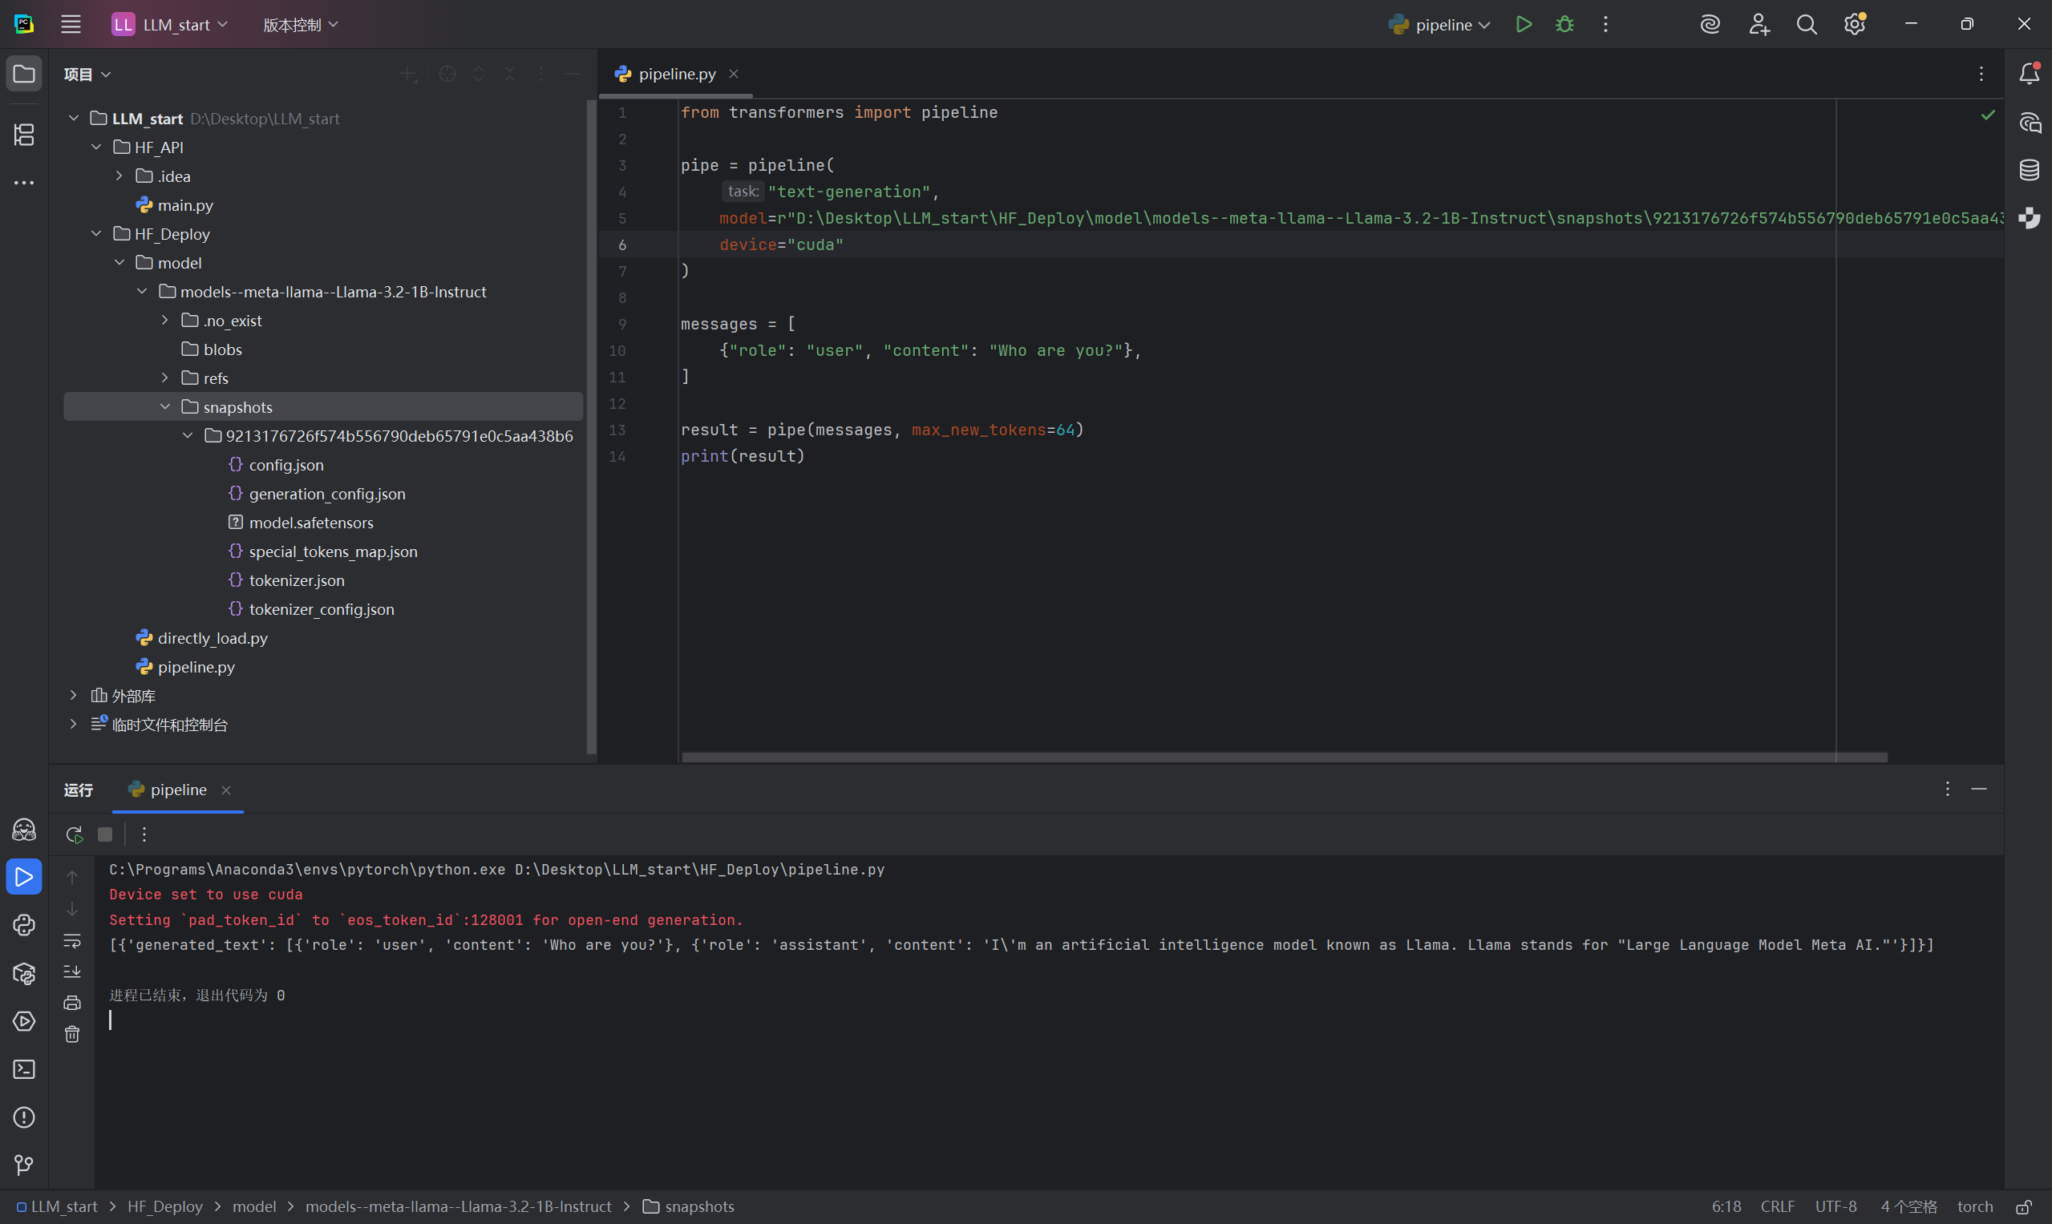Open Search Everywhere magnifier
The image size is (2052, 1224).
pyautogui.click(x=1806, y=24)
